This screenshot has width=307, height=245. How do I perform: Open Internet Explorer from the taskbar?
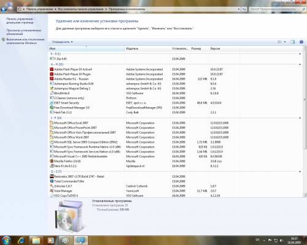click(x=21, y=240)
